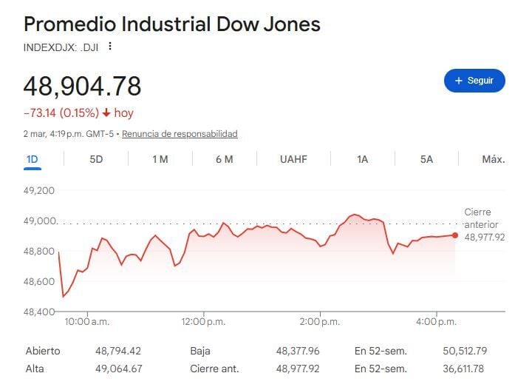
Task: Select the UAHF year-to-date tab
Action: coord(293,159)
